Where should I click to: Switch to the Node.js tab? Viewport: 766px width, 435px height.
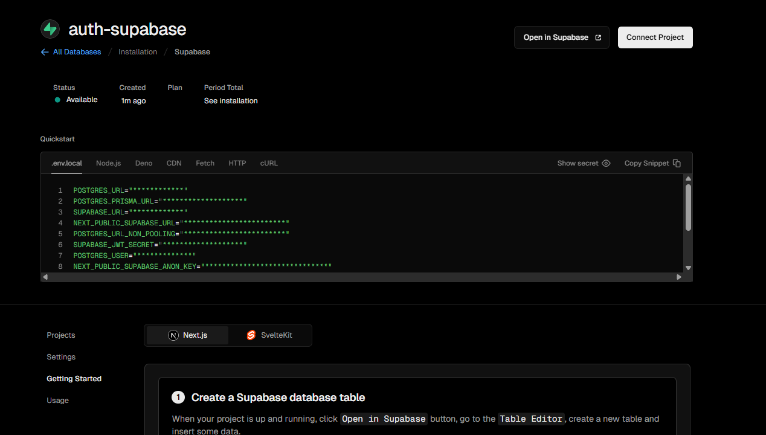108,163
